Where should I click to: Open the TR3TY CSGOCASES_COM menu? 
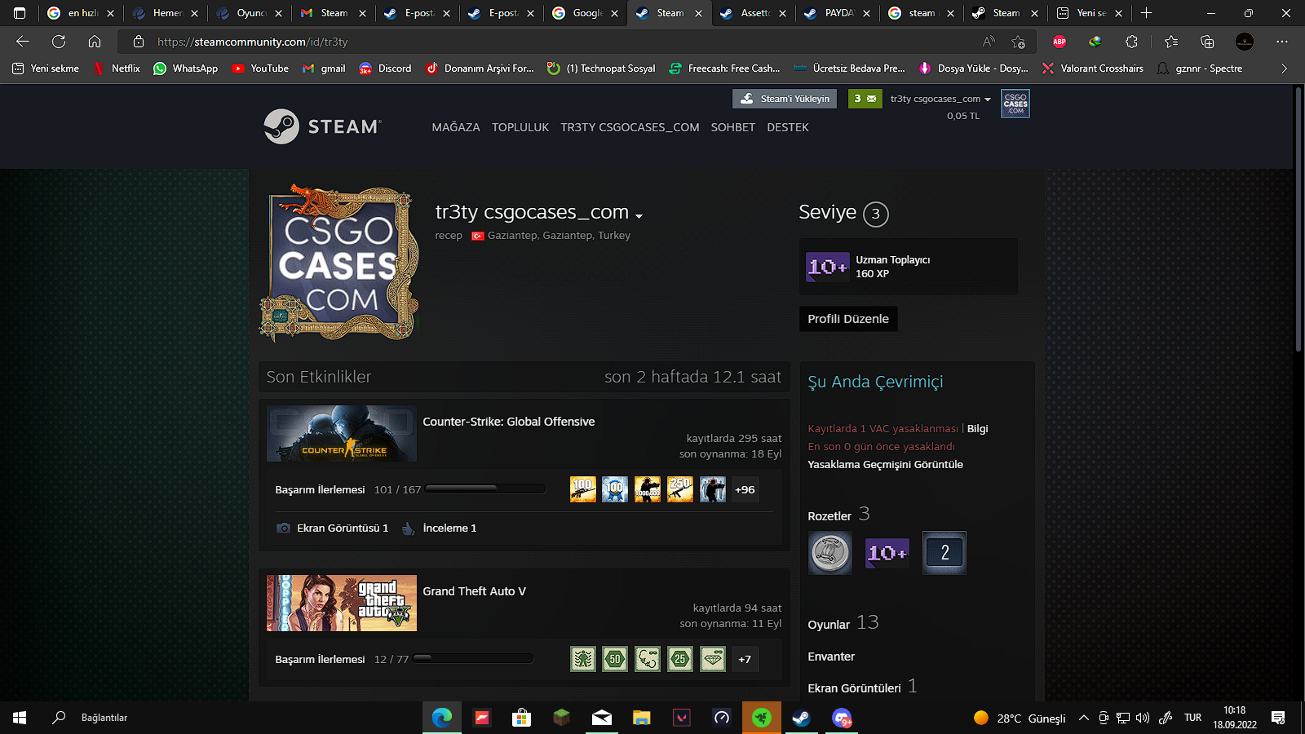630,127
